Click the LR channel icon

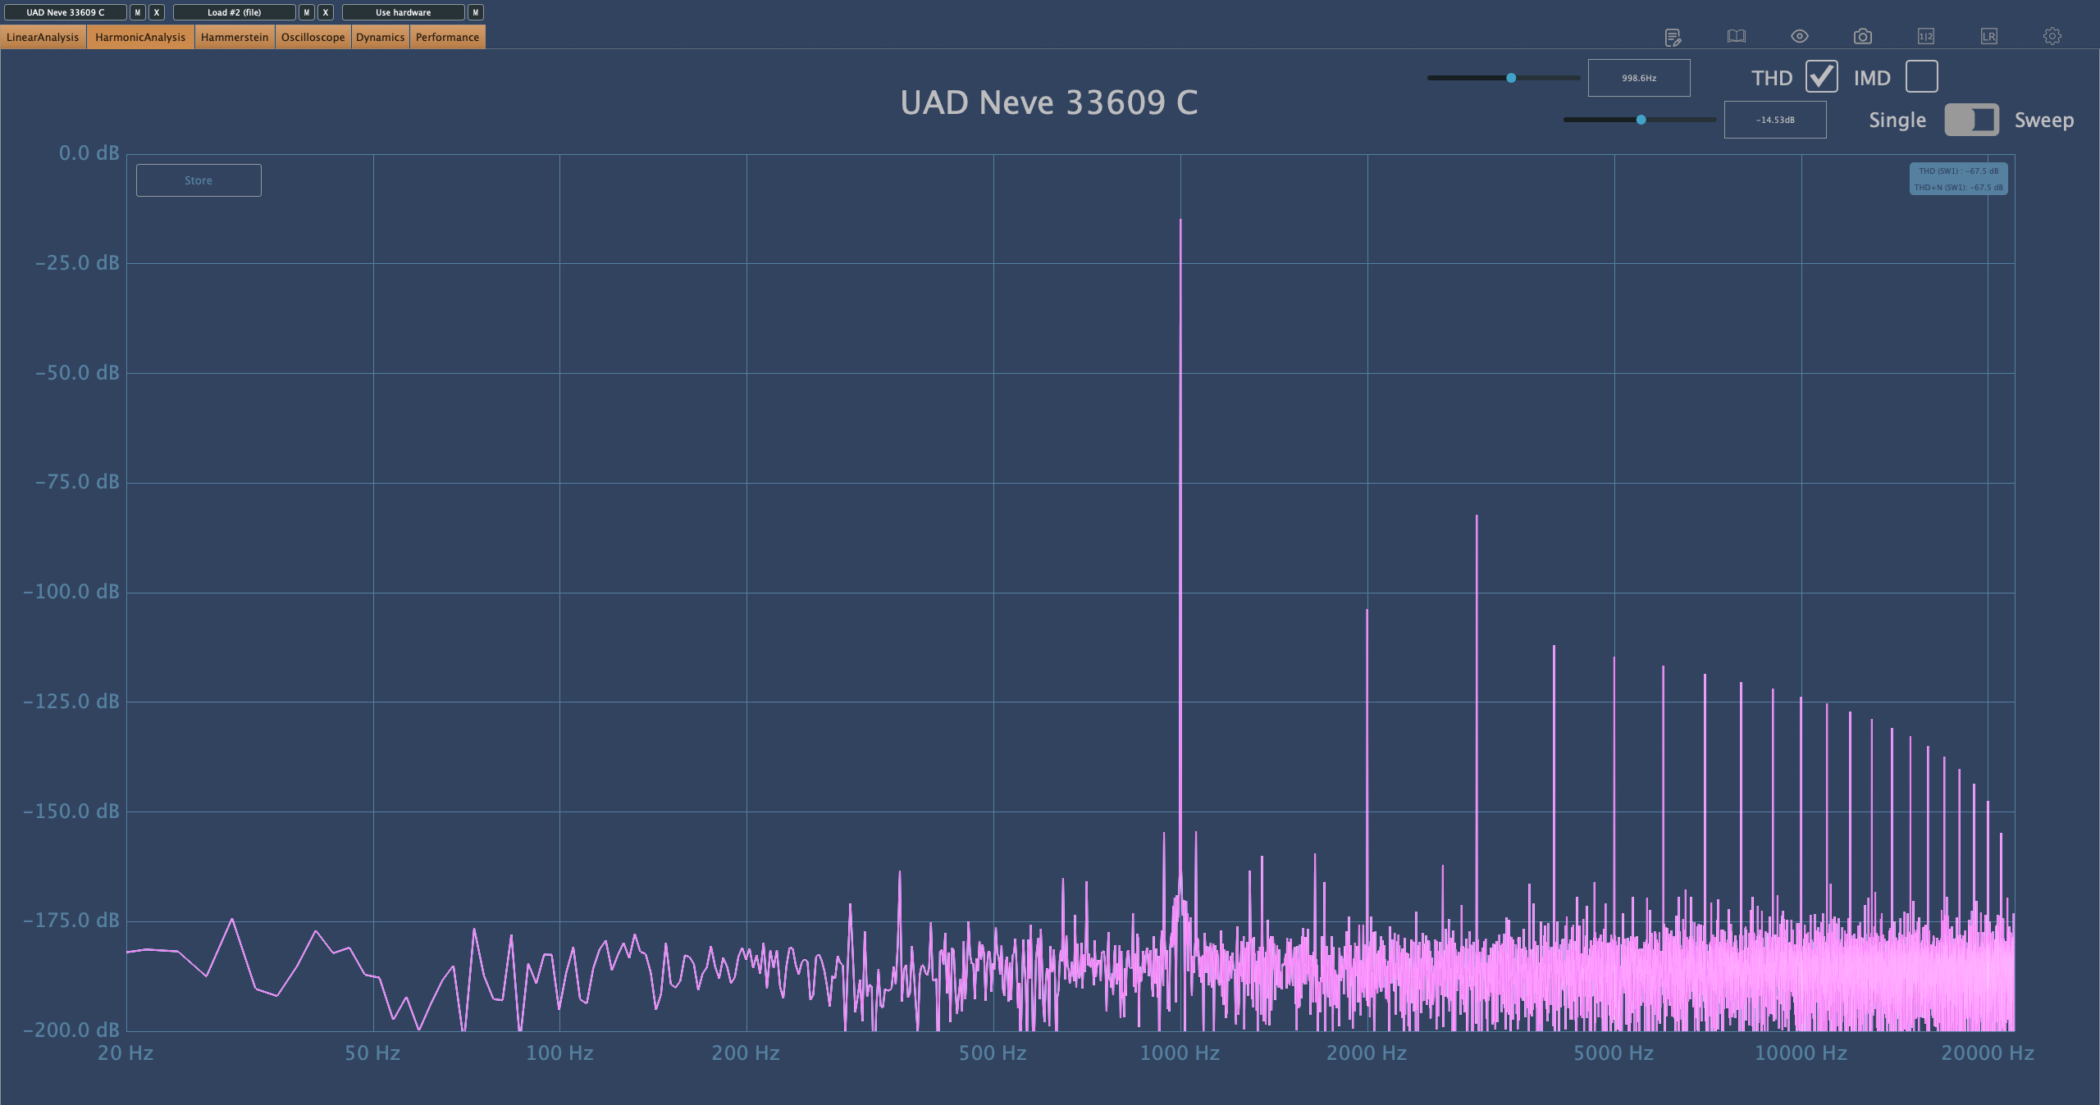[x=1988, y=36]
